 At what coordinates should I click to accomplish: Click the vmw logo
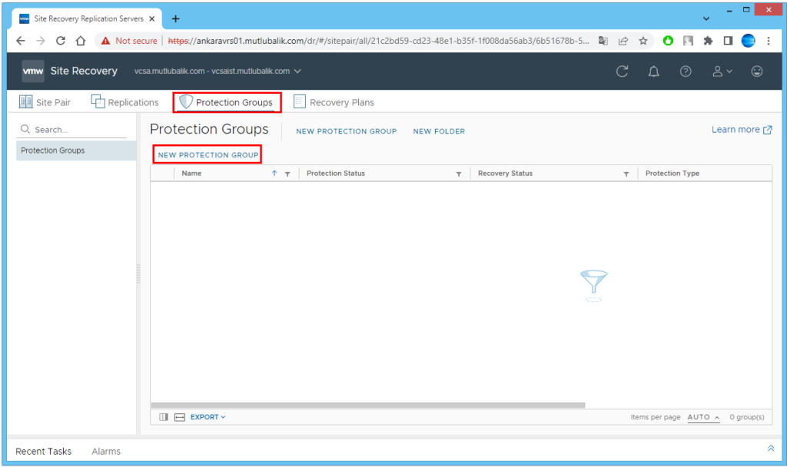pyautogui.click(x=32, y=71)
